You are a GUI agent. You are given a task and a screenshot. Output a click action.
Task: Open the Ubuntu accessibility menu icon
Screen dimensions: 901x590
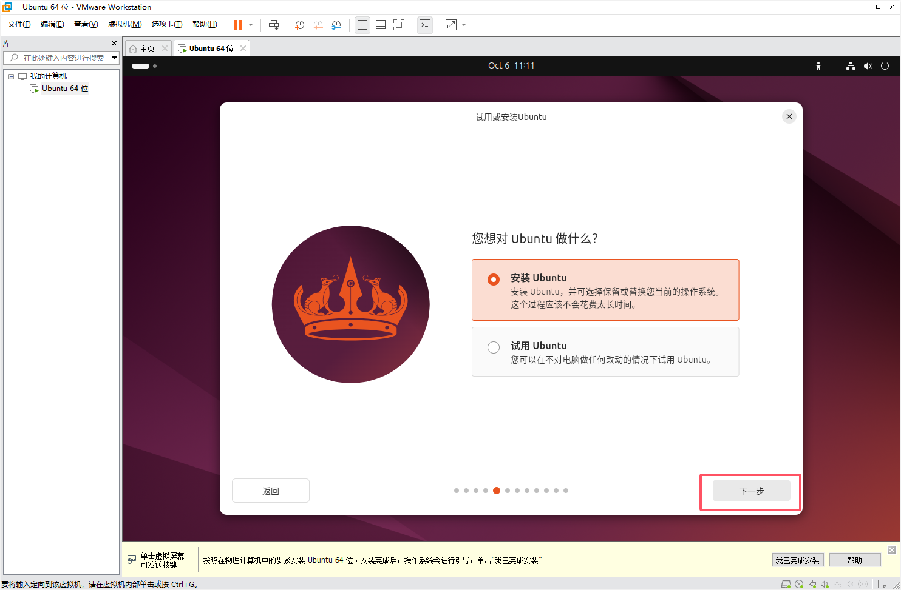click(818, 66)
